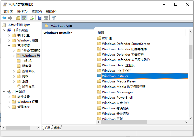
Task: Switch to the 标准 tab
Action: click(56, 128)
